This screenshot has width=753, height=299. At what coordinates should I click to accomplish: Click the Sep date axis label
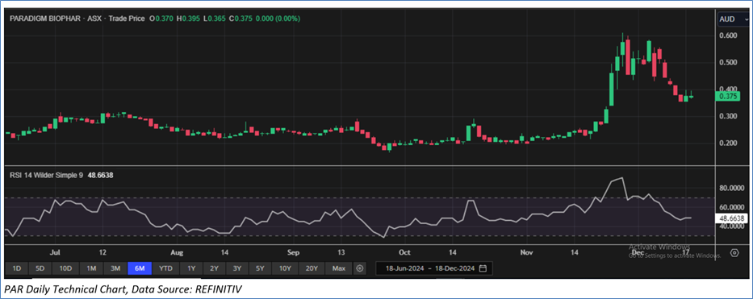tap(293, 252)
